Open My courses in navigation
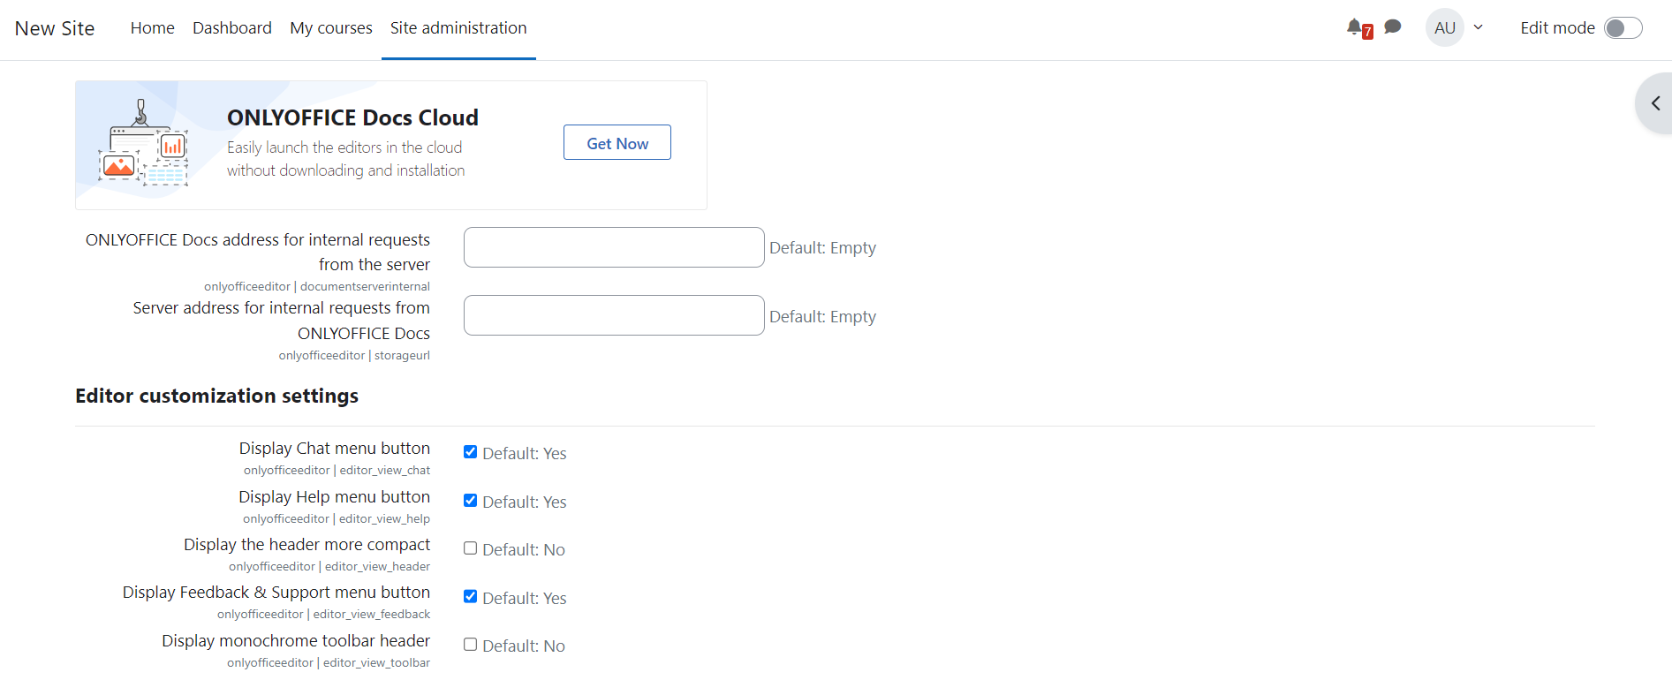This screenshot has width=1672, height=695. click(331, 28)
